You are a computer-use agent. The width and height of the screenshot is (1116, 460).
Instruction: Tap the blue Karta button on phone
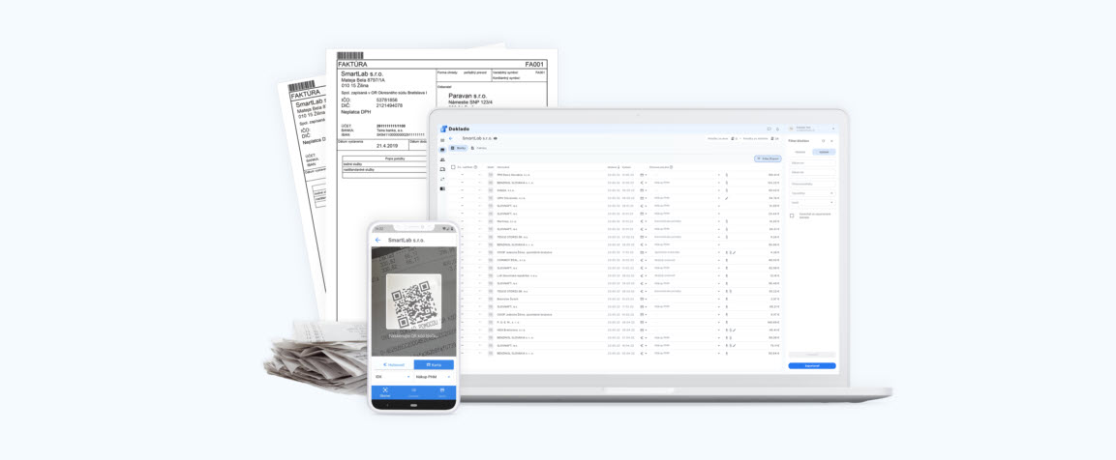click(434, 364)
